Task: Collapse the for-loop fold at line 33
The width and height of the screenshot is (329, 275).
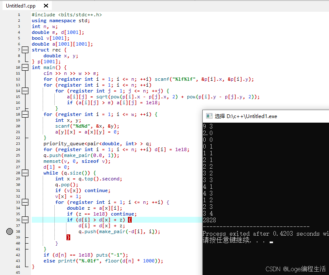Action: coord(25,202)
